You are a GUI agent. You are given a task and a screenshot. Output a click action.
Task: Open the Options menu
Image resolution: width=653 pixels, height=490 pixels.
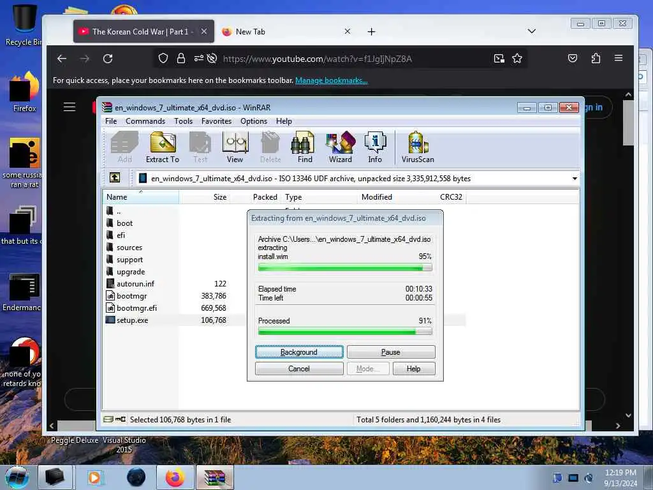254,121
